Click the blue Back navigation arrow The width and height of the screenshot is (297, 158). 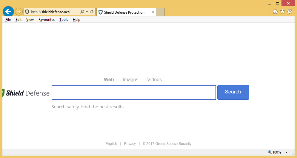pos(8,12)
